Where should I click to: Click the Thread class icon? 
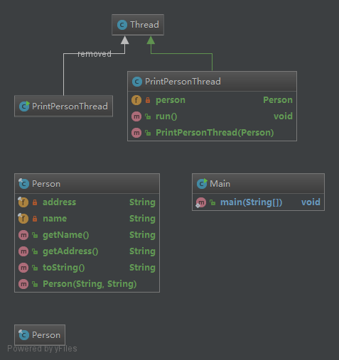click(x=122, y=25)
